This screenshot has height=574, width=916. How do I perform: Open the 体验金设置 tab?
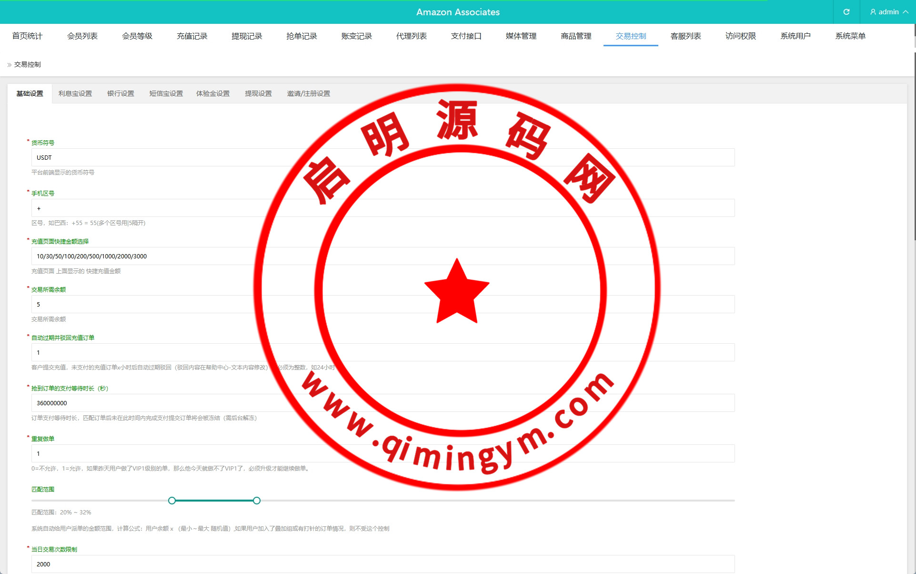(x=212, y=93)
